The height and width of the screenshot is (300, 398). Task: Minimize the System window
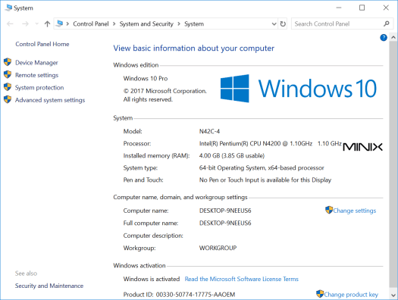(339, 8)
